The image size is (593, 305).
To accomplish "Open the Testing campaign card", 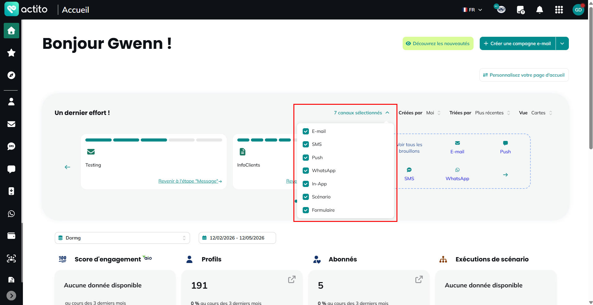I will [154, 162].
